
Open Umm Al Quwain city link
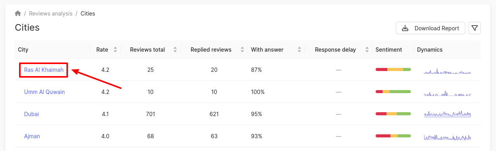tap(44, 92)
